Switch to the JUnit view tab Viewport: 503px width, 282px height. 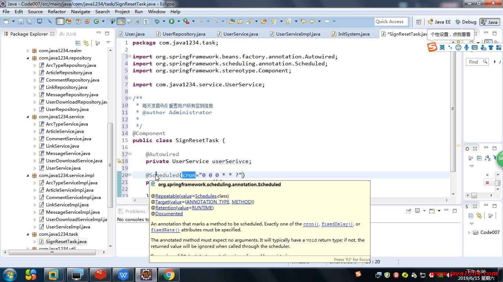68,34
